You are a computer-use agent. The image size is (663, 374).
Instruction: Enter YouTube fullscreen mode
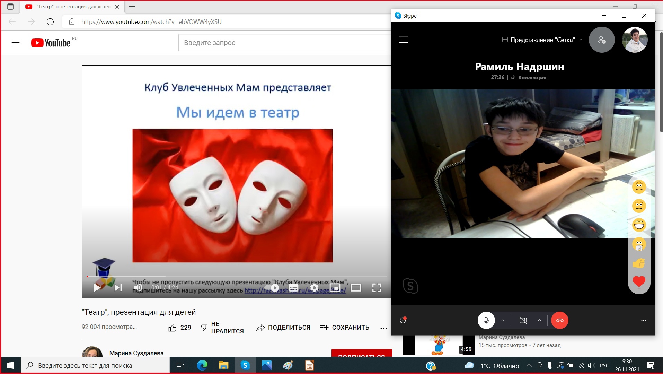(x=377, y=288)
